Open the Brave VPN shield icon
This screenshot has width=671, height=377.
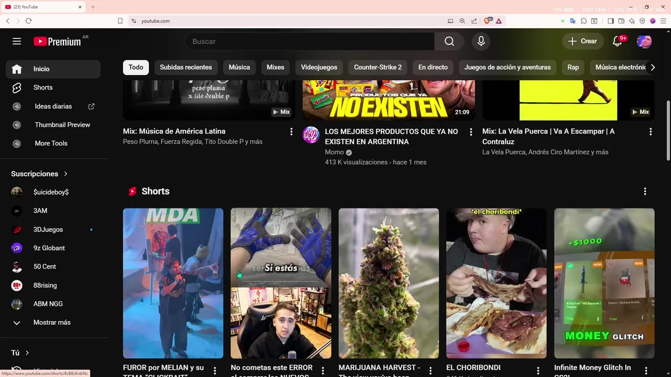tap(642, 21)
